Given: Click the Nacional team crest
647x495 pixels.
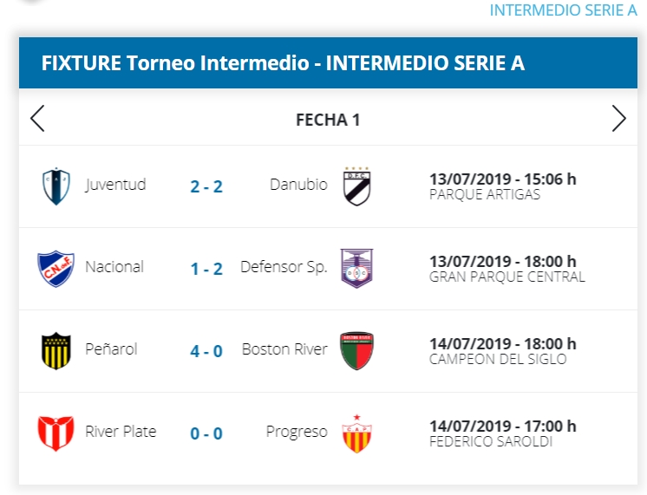Looking at the screenshot, I should 56,268.
